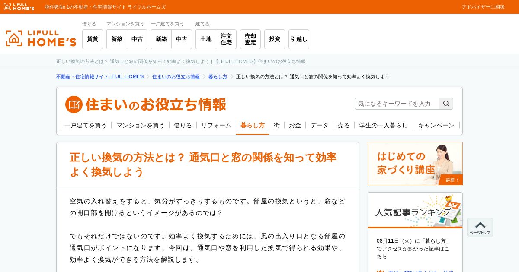The height and width of the screenshot is (272, 519).
Task: Follow breadcrumb 不動産・住宅情報サイトLIFULL HOME'S
Action: coord(100,76)
